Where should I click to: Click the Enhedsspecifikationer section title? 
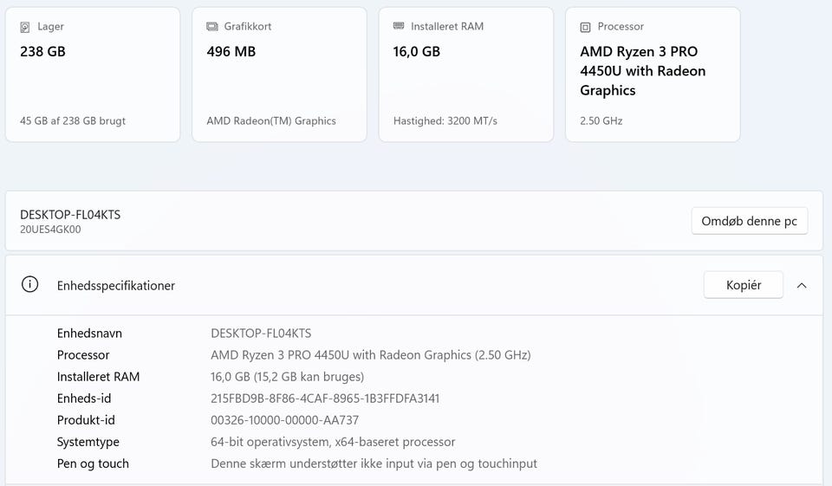pyautogui.click(x=116, y=286)
